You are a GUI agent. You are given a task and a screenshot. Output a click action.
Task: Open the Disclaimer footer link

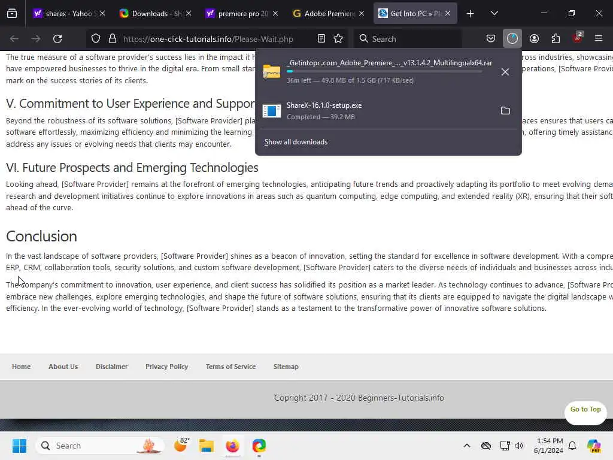tap(111, 367)
